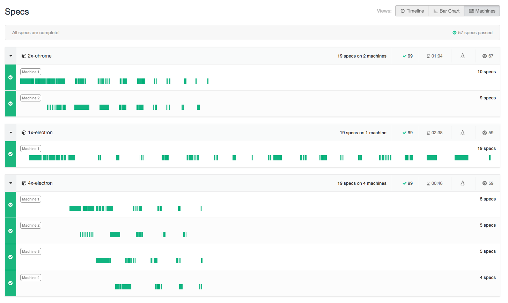Click the green checkmark beside 57 specs passed

[455, 33]
